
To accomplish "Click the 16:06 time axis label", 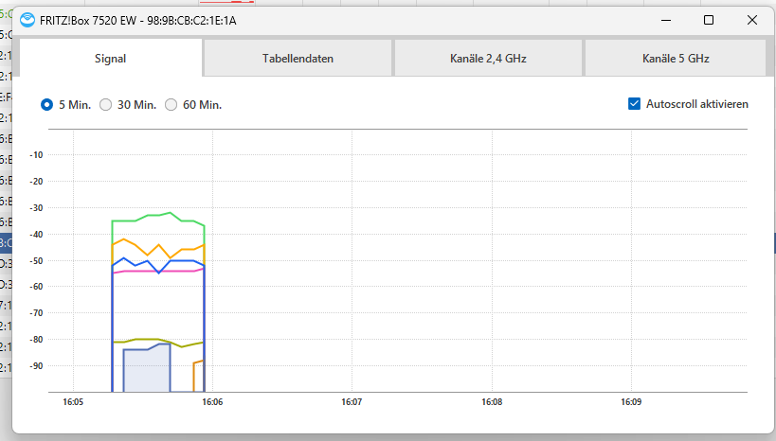I will [212, 402].
